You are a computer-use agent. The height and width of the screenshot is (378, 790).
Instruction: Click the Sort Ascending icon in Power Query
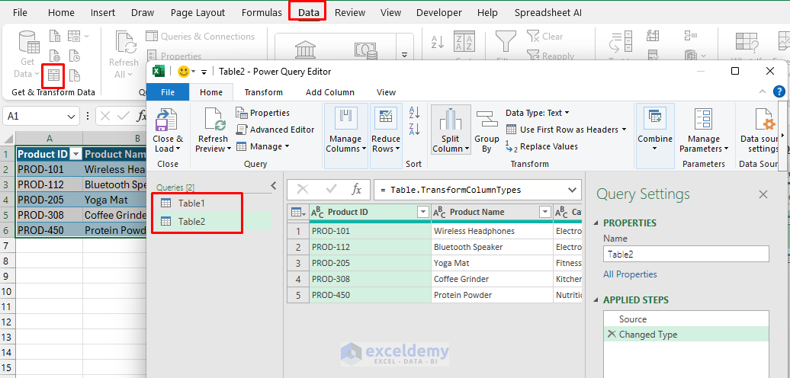[415, 112]
